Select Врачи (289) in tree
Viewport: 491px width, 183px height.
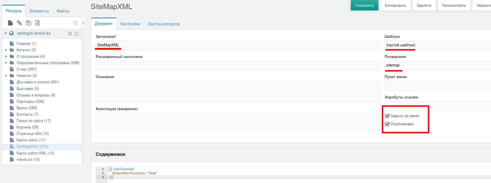pos(27,108)
